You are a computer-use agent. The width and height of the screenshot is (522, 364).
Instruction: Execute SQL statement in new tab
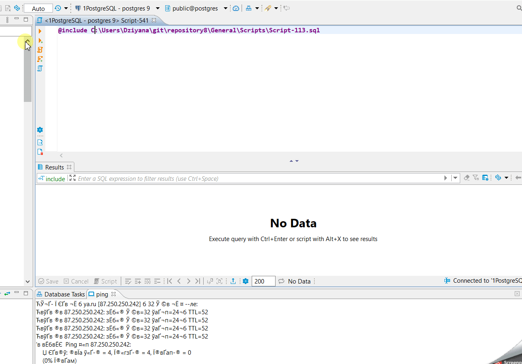coord(40,40)
